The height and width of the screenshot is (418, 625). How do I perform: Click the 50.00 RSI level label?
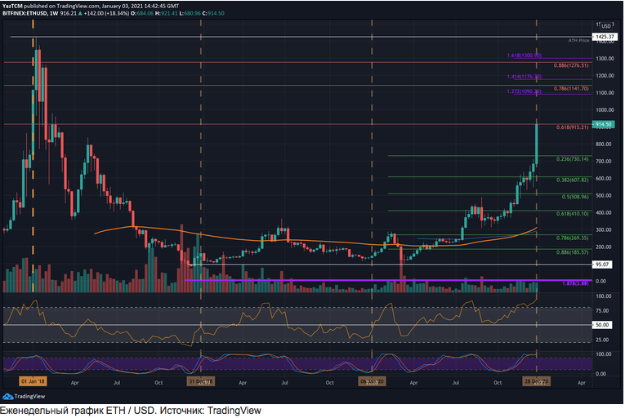605,325
